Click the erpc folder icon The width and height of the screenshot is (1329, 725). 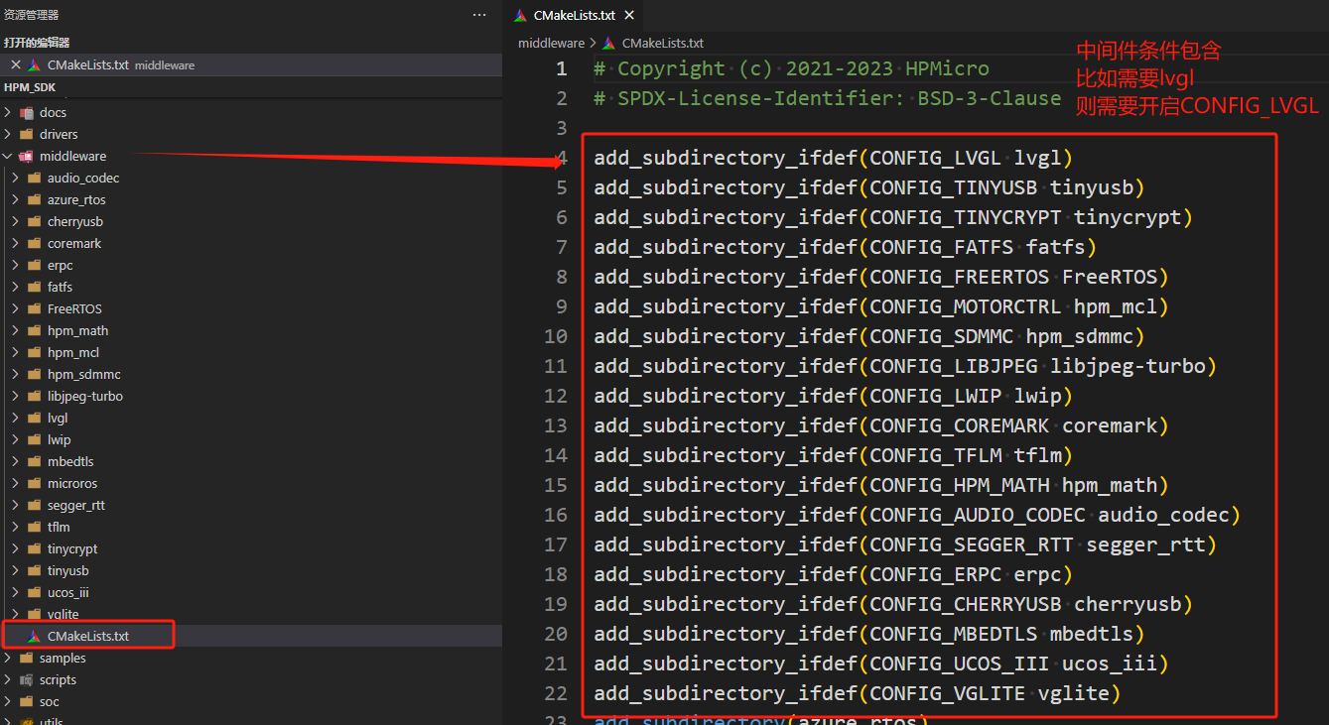coord(35,265)
